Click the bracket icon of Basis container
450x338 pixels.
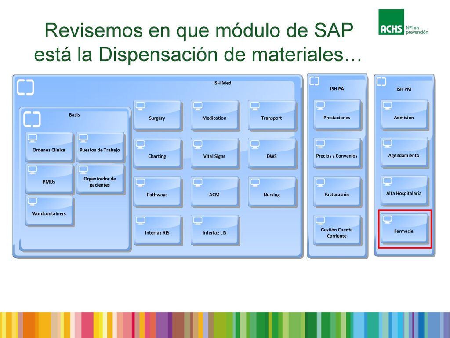click(32, 119)
